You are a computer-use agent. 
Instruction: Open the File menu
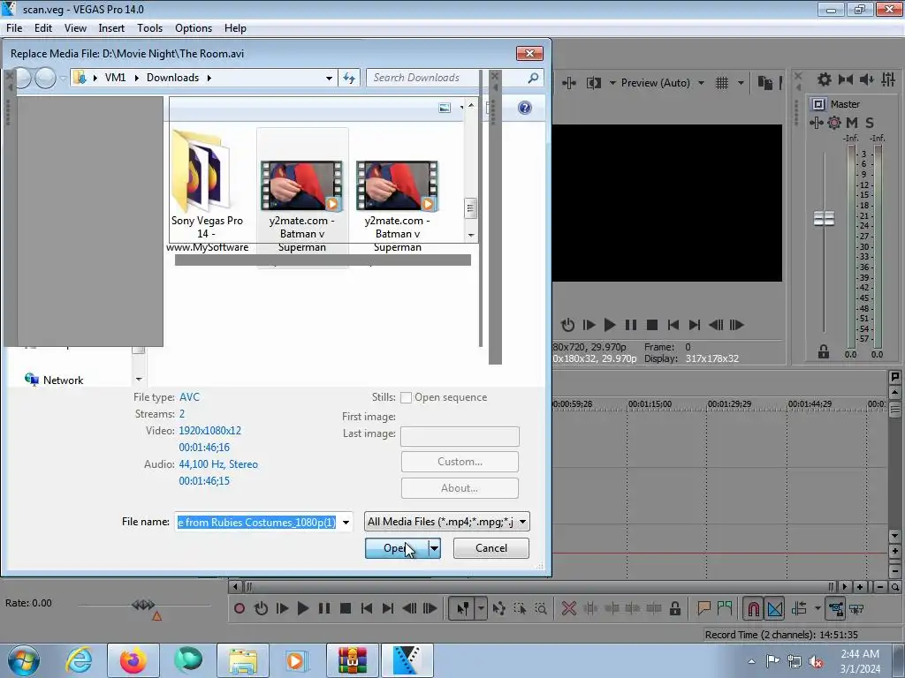14,28
